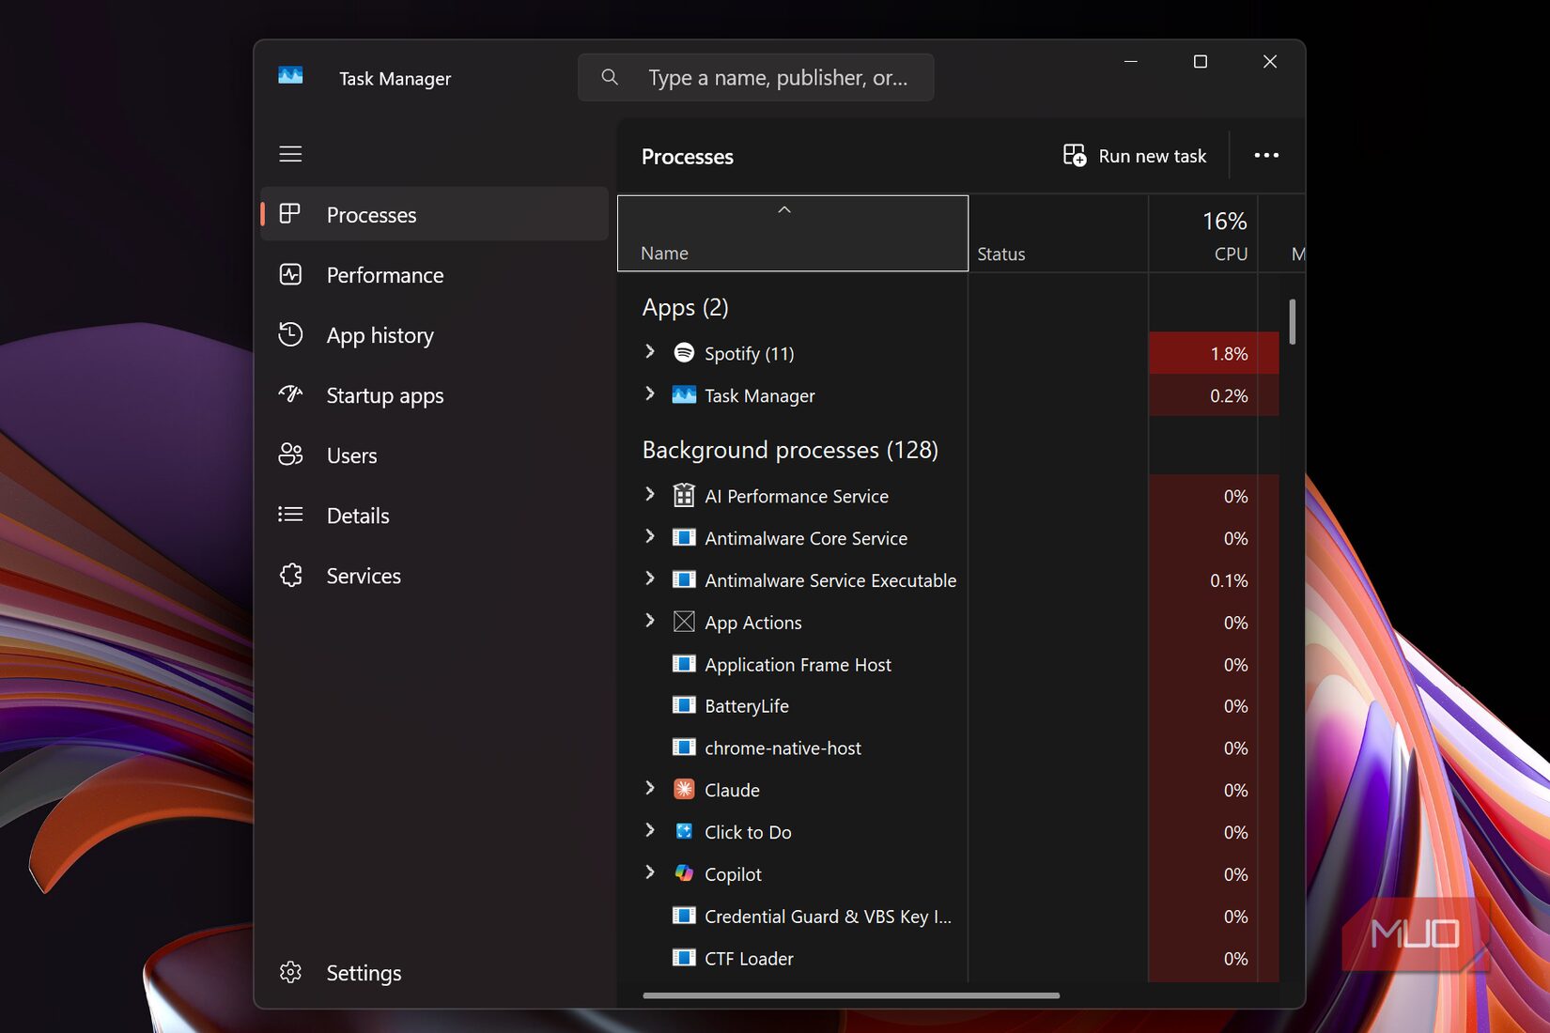Click the Details list icon
This screenshot has width=1550, height=1033.
290,515
